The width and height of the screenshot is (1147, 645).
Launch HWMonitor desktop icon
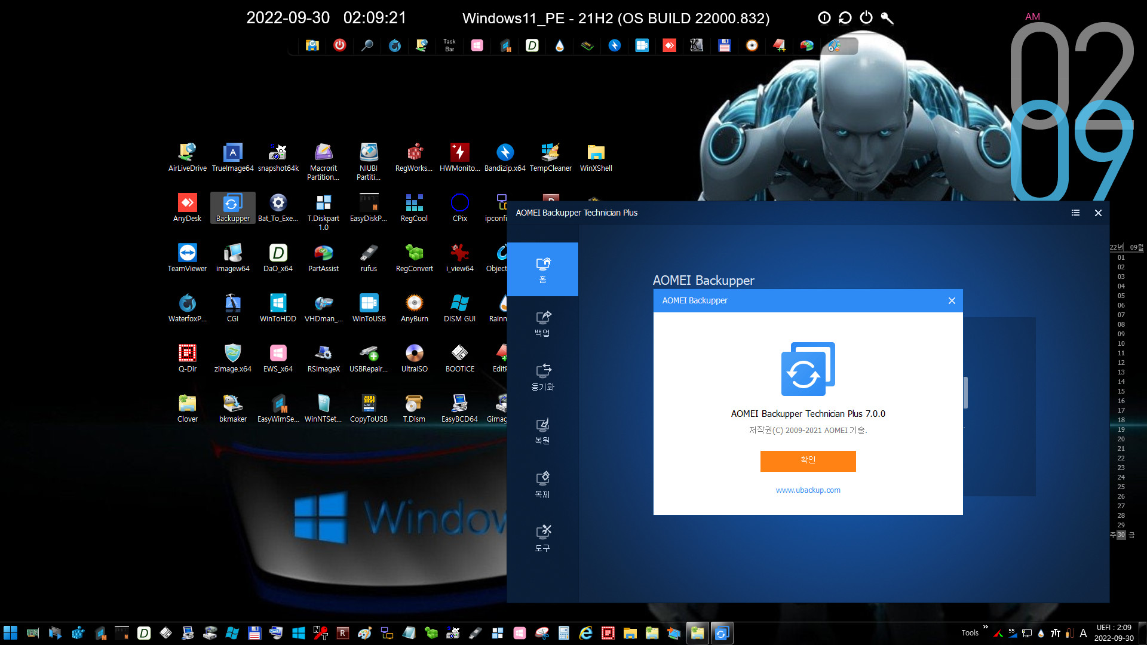pyautogui.click(x=459, y=158)
